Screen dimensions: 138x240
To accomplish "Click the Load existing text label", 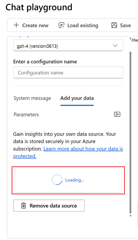I will pyautogui.click(x=83, y=25).
